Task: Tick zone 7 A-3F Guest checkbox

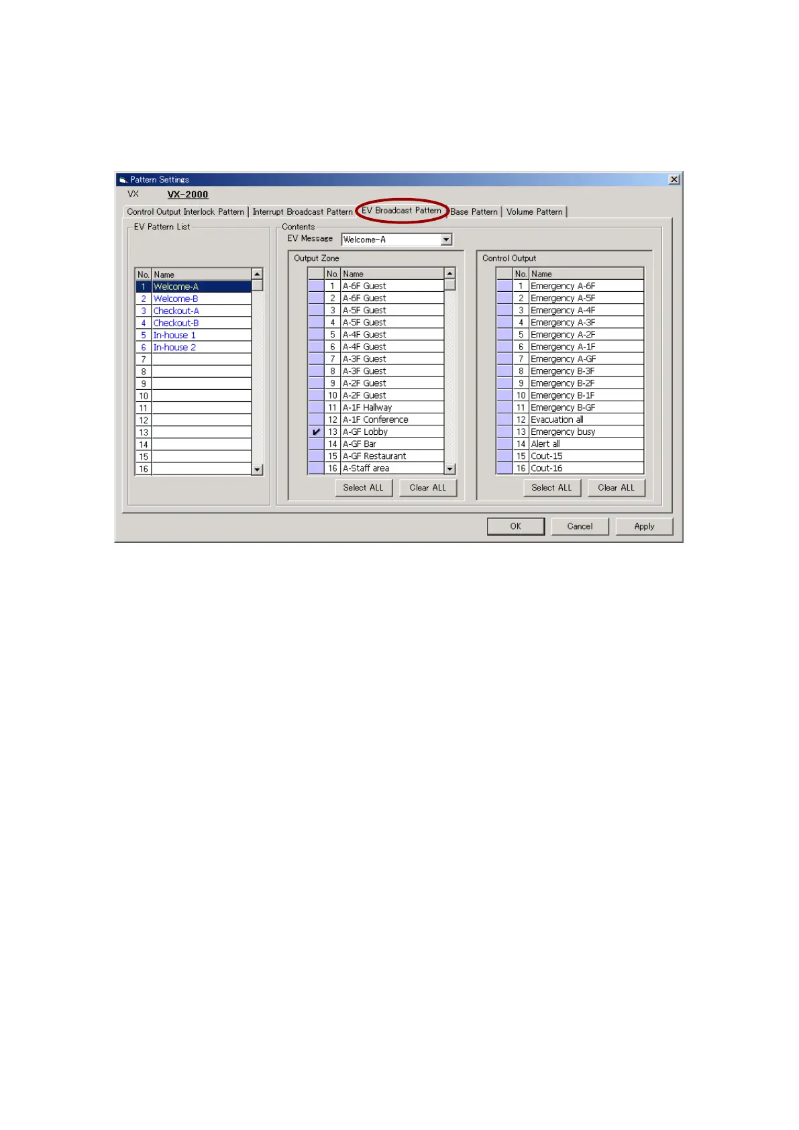Action: click(x=316, y=358)
